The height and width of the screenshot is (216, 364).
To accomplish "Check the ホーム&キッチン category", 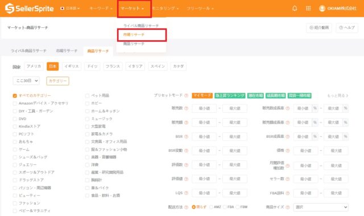I will (x=87, y=111).
